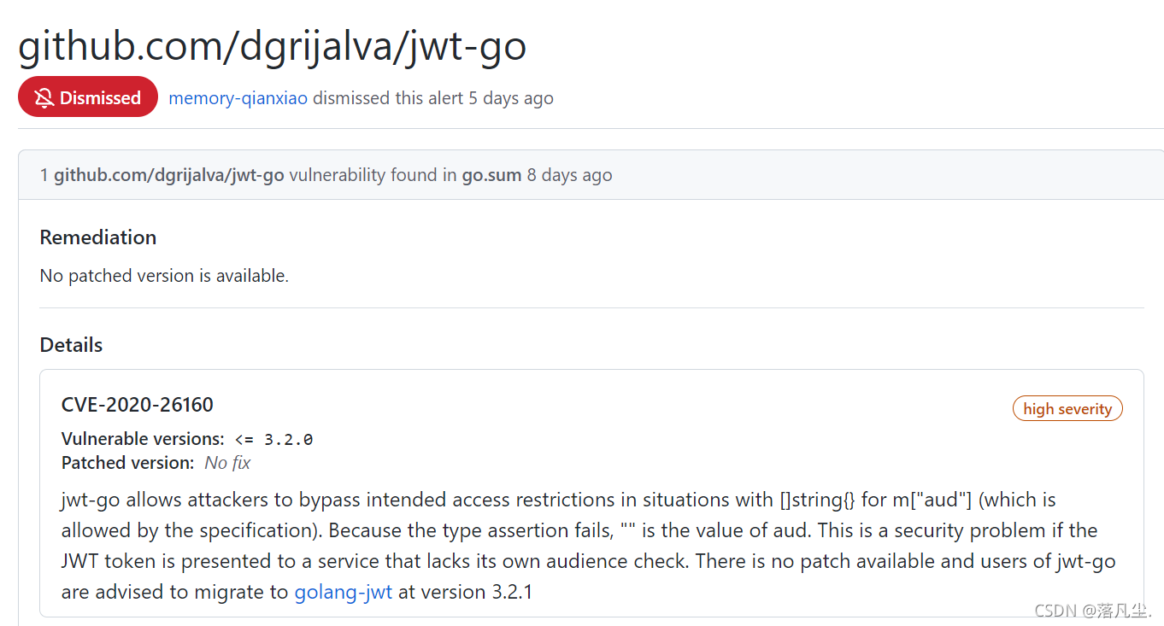
Task: Click 'dismissed this alert 5 days ago' text
Action: tap(433, 98)
